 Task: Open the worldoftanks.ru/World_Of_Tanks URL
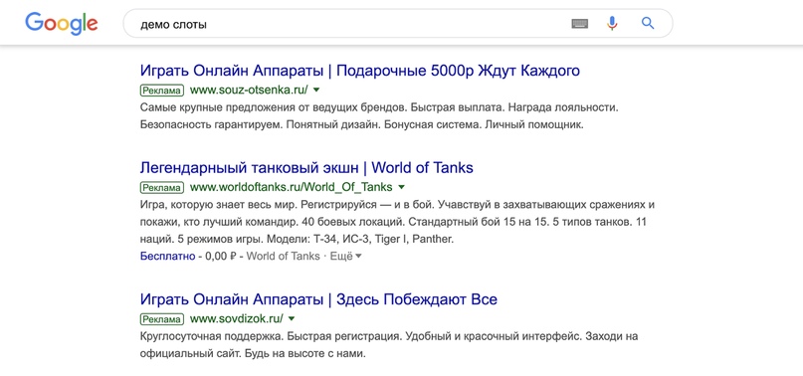click(x=291, y=187)
